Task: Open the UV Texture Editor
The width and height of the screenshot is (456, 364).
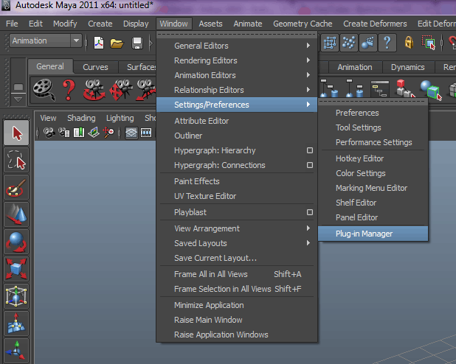Action: coord(237,196)
